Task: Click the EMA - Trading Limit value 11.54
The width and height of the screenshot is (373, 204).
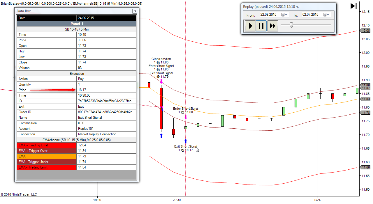Action: 106,167
